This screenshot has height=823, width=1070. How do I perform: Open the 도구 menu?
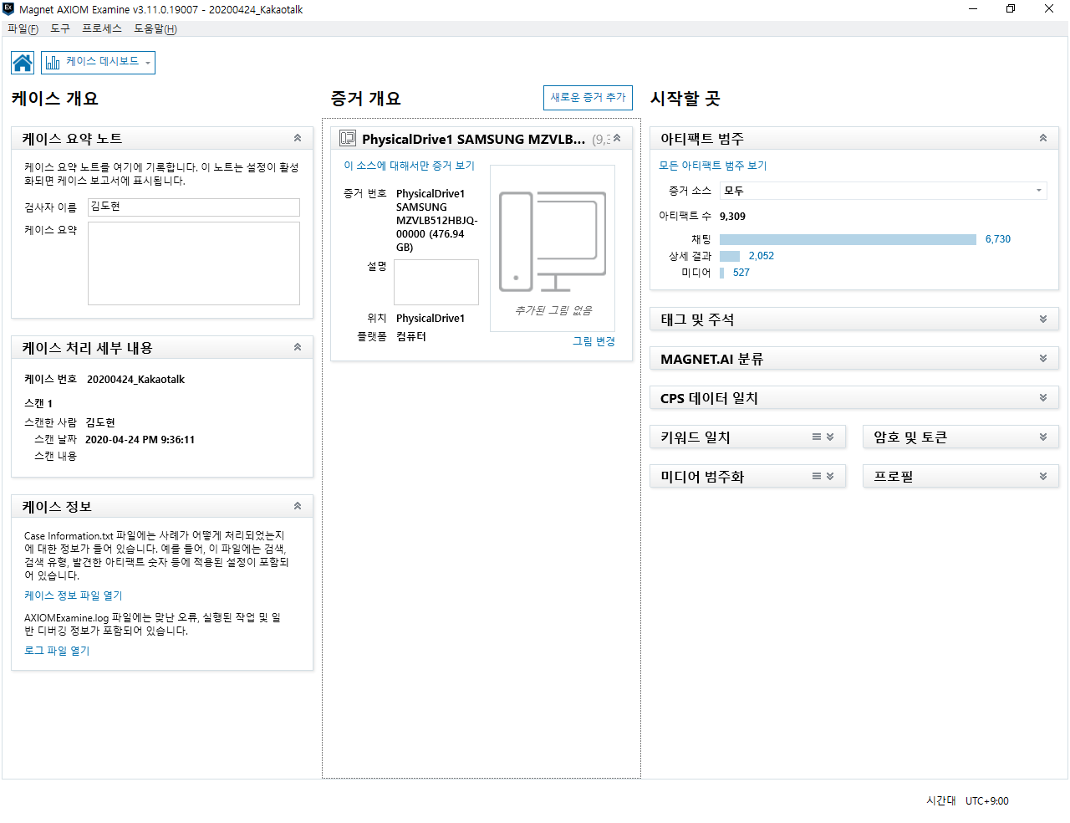pyautogui.click(x=60, y=28)
